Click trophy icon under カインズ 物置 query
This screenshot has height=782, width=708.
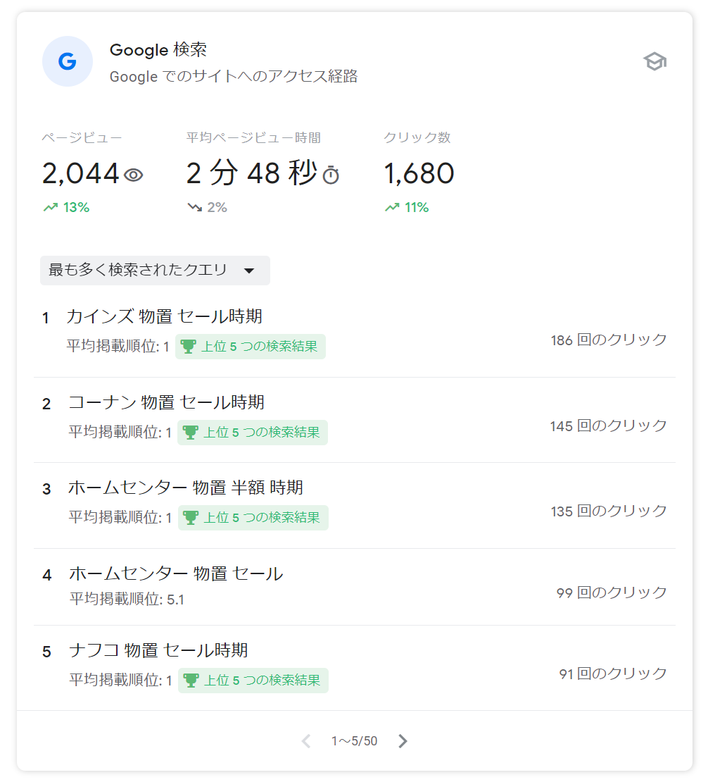(x=189, y=347)
